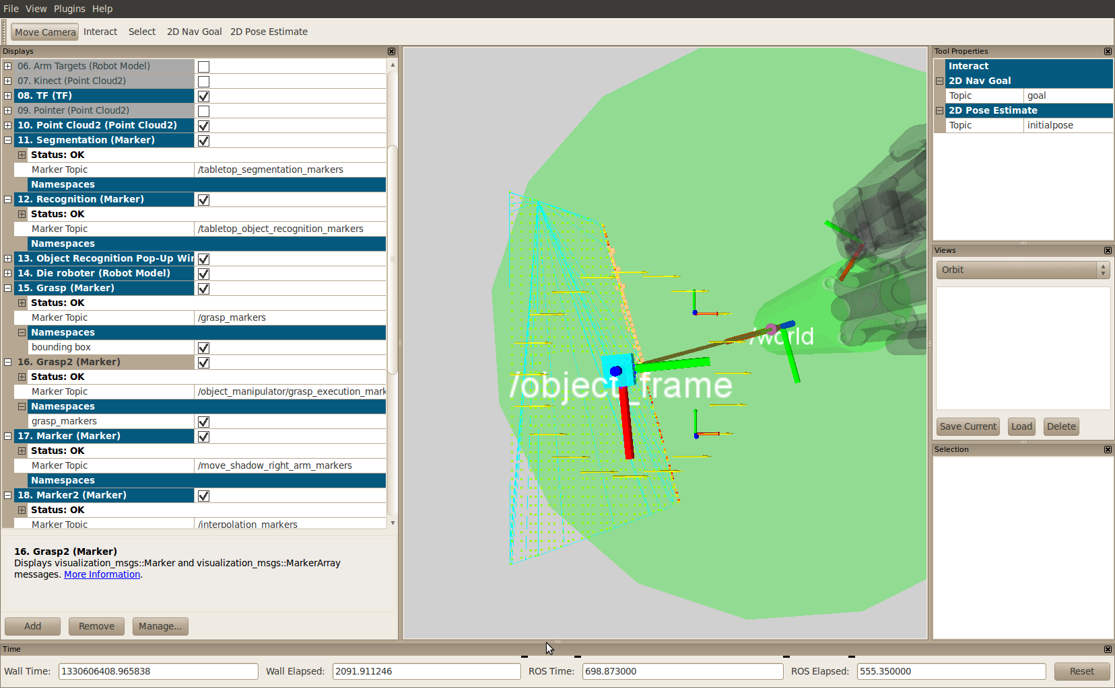
Task: Click the Remove display button
Action: pos(96,626)
